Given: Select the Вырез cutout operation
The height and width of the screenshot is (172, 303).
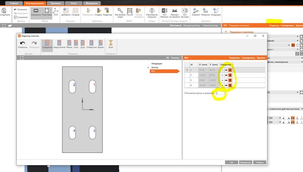Looking at the screenshot, I should click(x=101, y=44).
